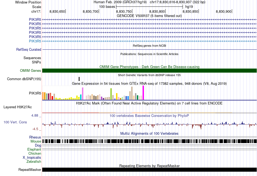Click the Window Position label
The height and width of the screenshot is (176, 257).
[28, 2]
